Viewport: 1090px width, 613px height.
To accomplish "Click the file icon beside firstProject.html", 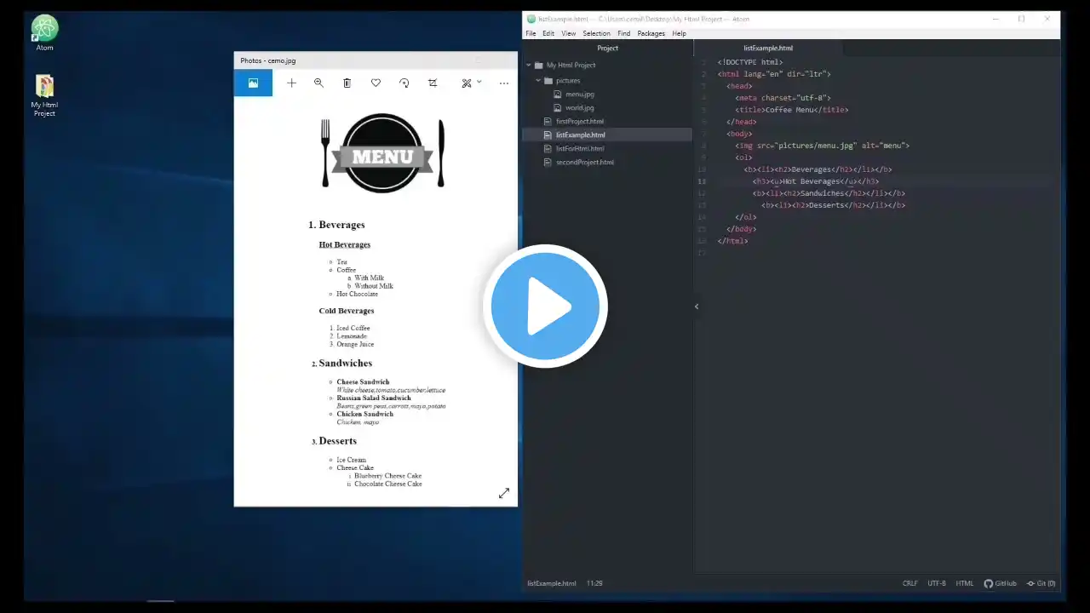I will coord(548,121).
